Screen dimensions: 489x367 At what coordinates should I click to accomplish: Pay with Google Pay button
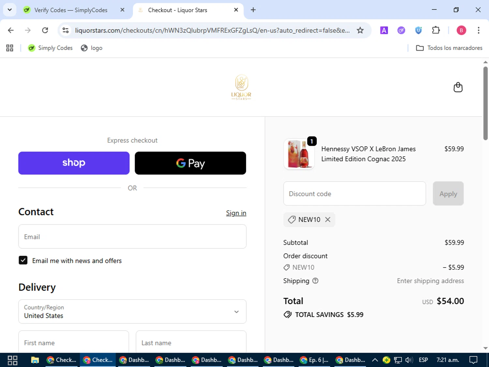coord(190,163)
